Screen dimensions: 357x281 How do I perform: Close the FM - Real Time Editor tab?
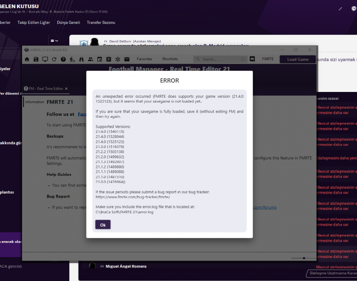point(66,88)
